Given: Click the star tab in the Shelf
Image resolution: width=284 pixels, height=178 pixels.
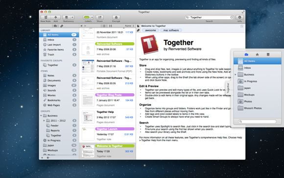Looking at the screenshot, I should point(257,54).
